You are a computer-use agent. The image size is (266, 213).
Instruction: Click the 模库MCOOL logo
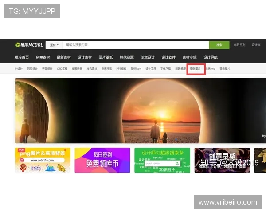[x=29, y=45]
